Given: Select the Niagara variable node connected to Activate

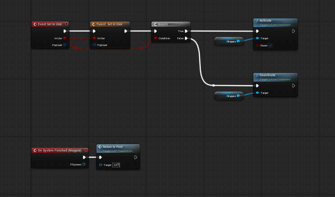Looking at the screenshot, I should [229, 41].
